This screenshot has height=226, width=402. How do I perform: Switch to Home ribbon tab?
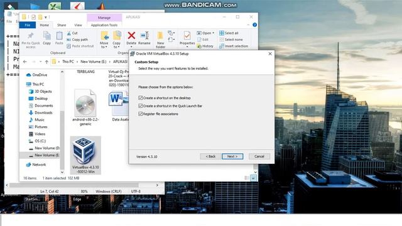coord(45,25)
